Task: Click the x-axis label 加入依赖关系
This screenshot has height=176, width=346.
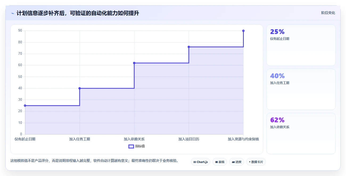Action: point(134,139)
